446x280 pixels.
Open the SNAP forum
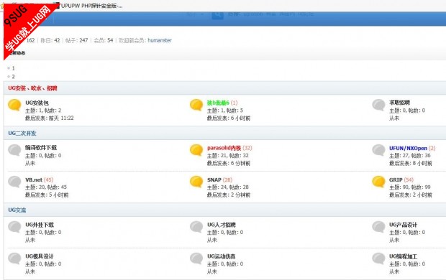[x=214, y=179]
